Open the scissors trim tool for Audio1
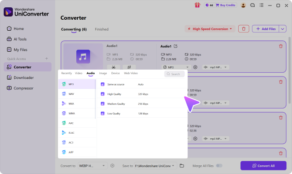The width and height of the screenshot is (292, 174). coord(114,67)
